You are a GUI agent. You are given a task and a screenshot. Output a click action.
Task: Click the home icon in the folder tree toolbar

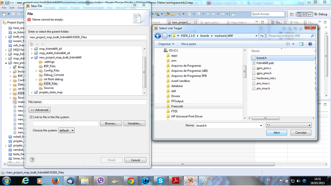click(31, 44)
